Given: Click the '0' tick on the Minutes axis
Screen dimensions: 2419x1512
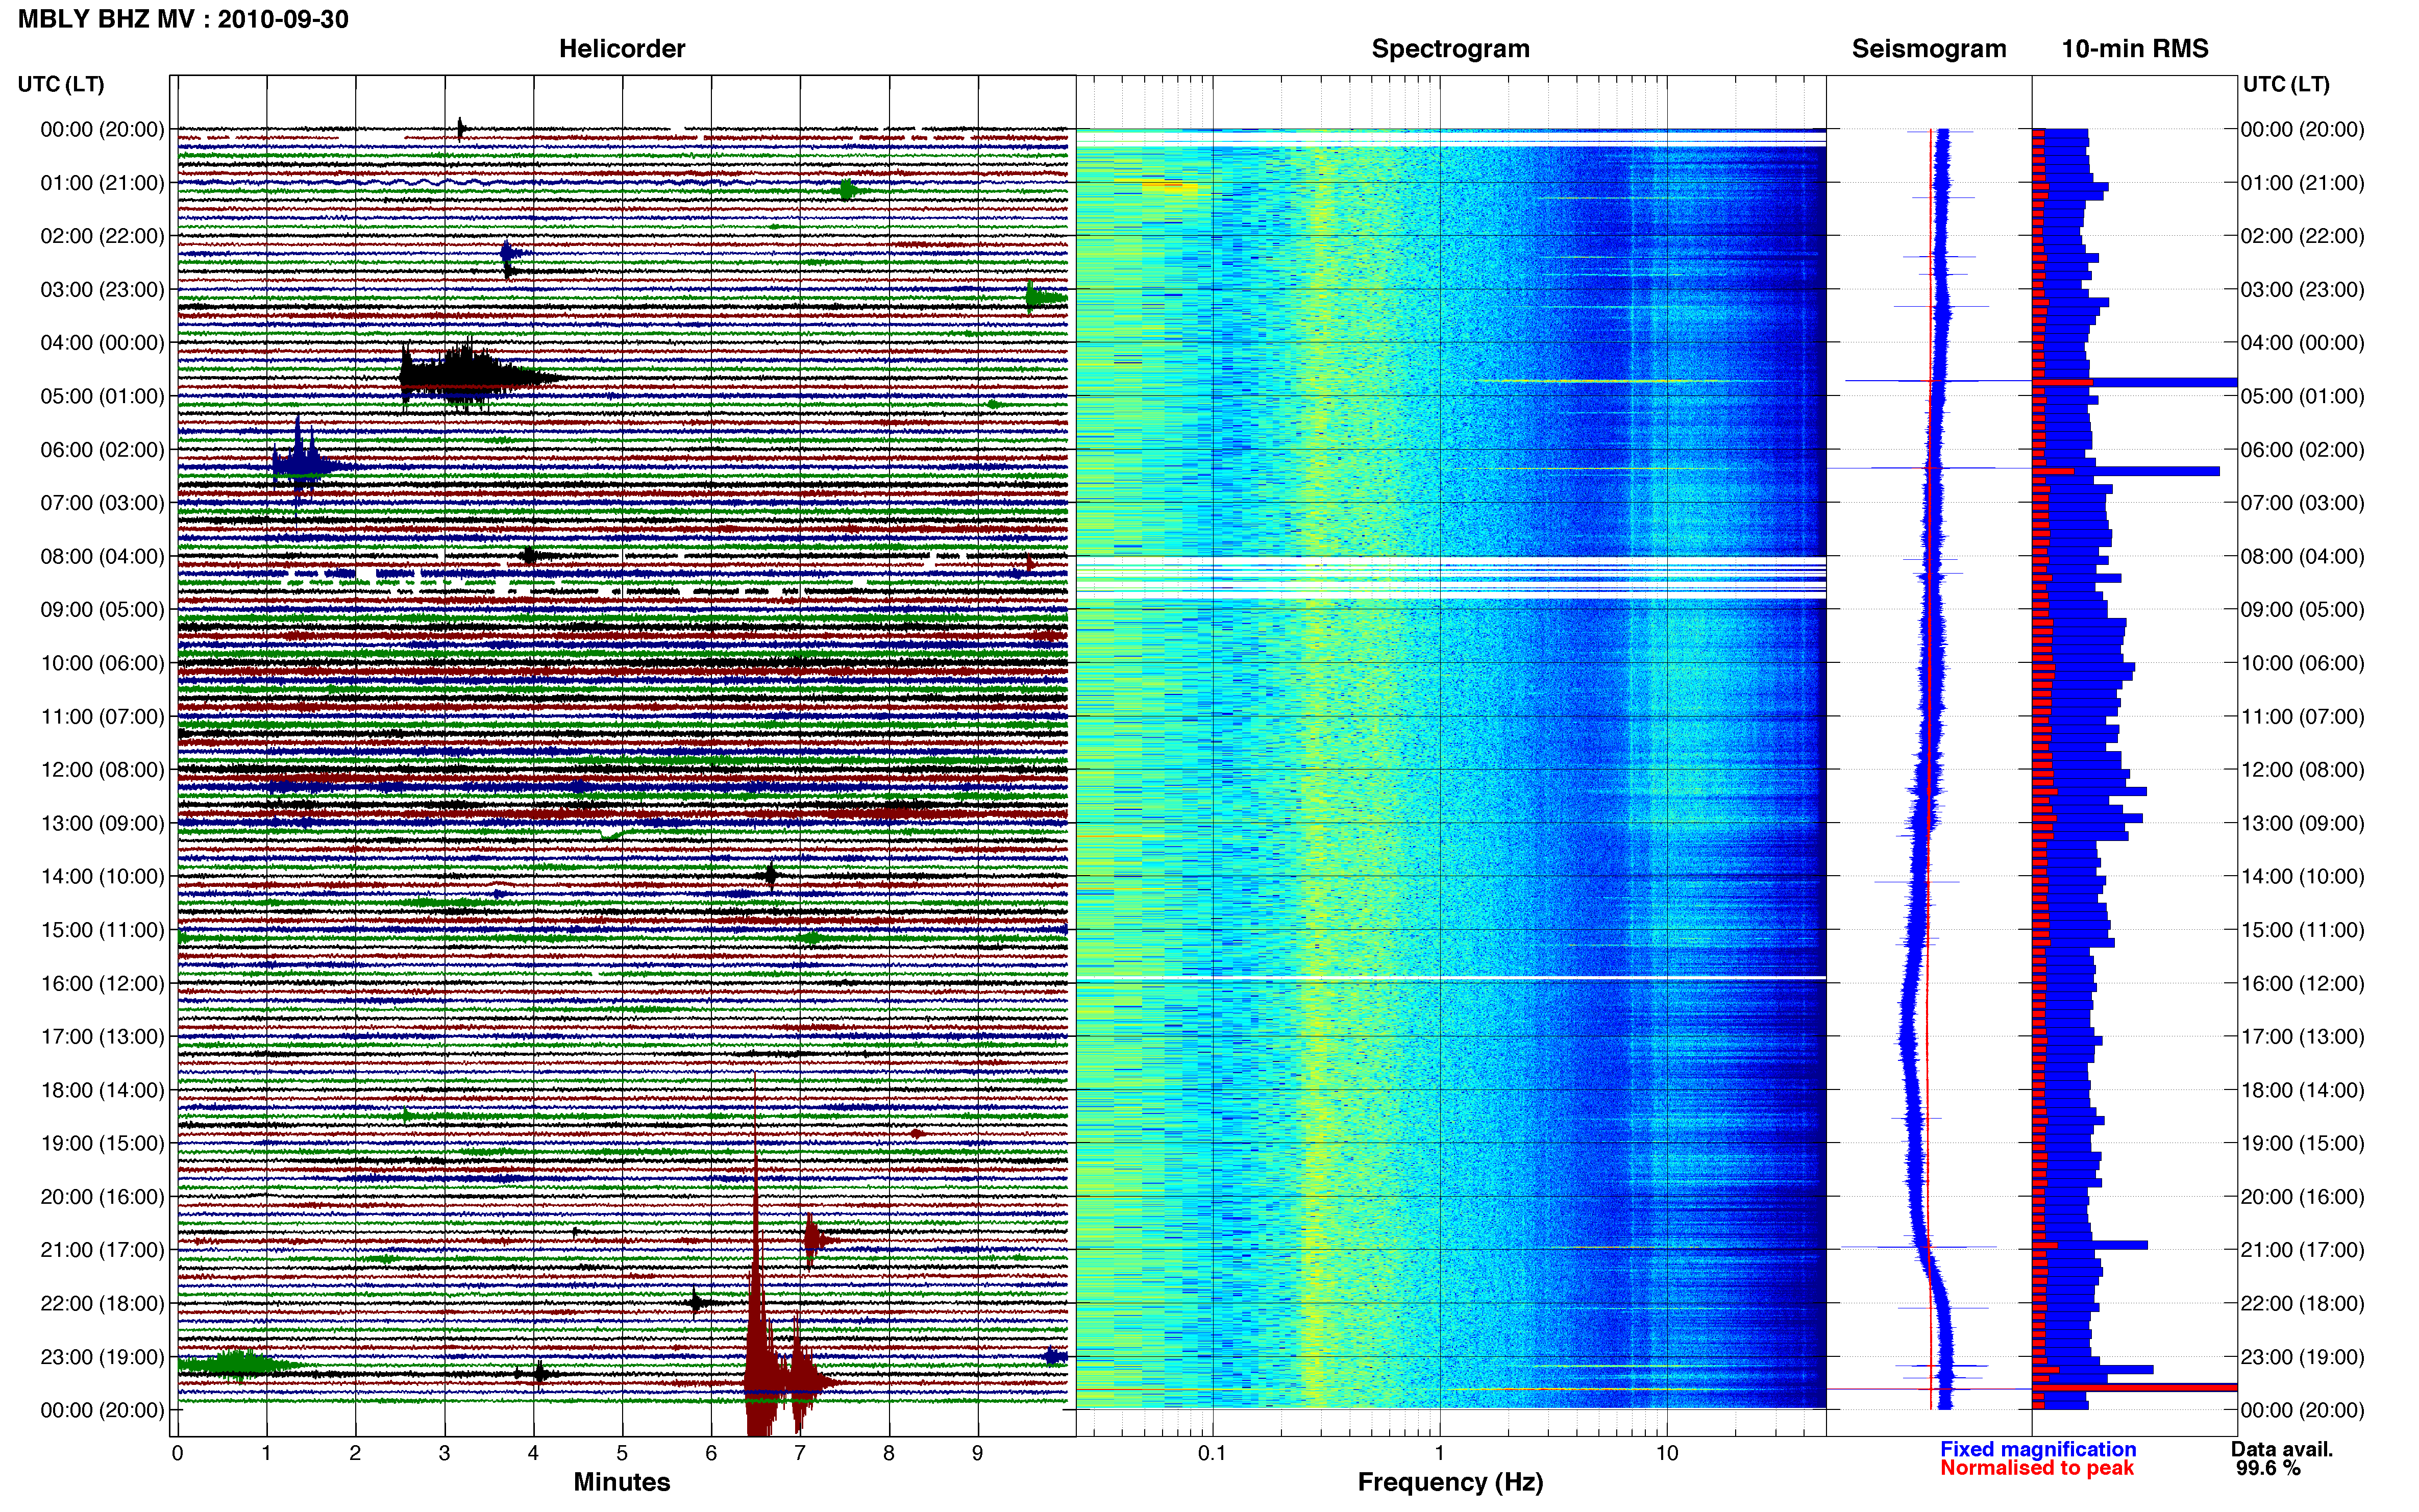Looking at the screenshot, I should [177, 1453].
